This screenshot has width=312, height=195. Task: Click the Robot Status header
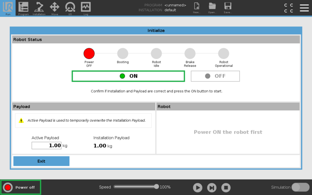click(x=156, y=39)
